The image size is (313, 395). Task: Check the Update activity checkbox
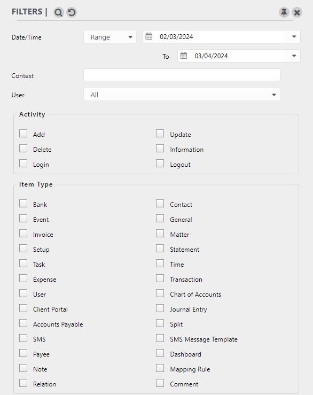pos(160,134)
